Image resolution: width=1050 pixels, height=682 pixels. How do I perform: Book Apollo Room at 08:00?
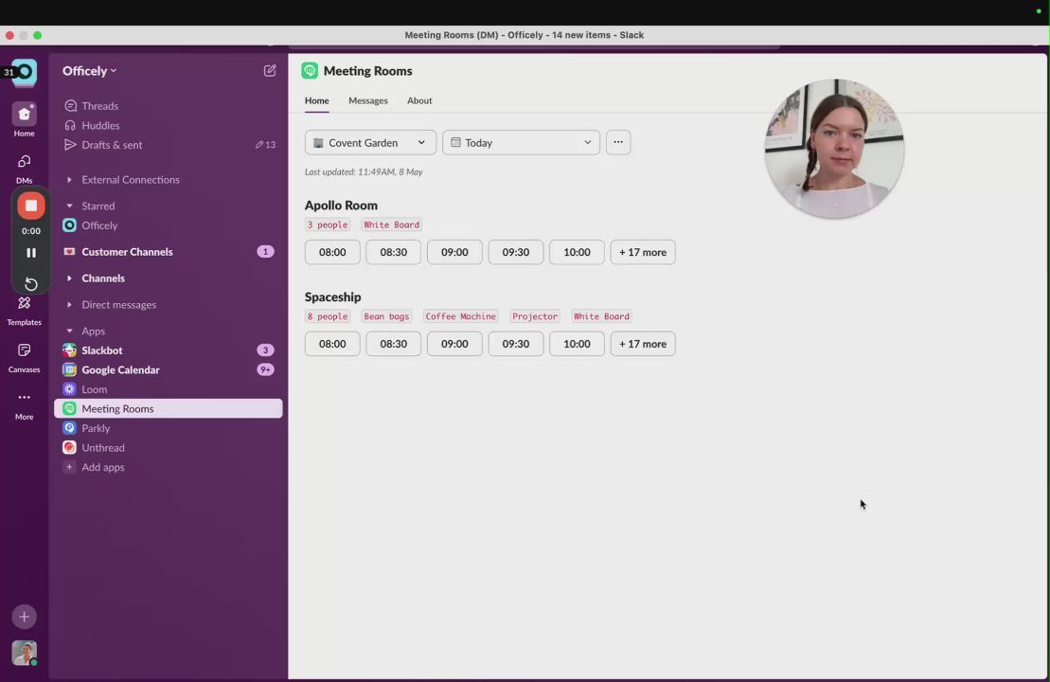332,252
